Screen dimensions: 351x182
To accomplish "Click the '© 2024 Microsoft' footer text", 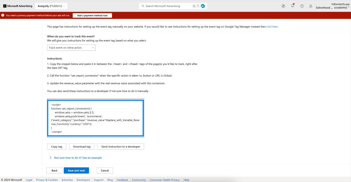I will tap(11, 180).
